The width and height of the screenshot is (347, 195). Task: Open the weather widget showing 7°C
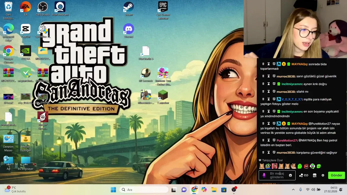click(x=15, y=190)
